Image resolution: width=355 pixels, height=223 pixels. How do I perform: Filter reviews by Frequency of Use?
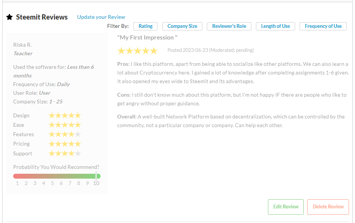(323, 26)
